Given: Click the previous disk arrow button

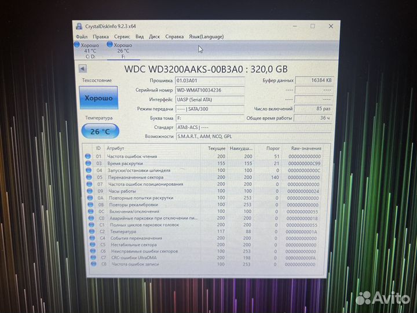Looking at the screenshot, I should (83, 68).
